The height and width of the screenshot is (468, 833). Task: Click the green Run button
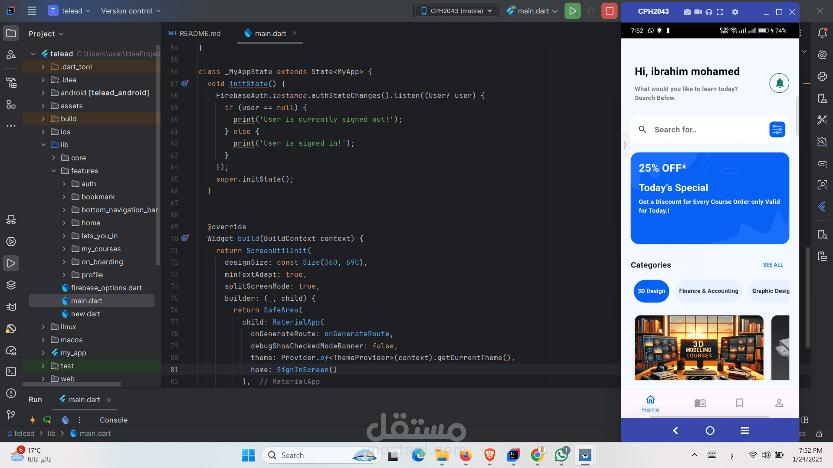click(572, 11)
